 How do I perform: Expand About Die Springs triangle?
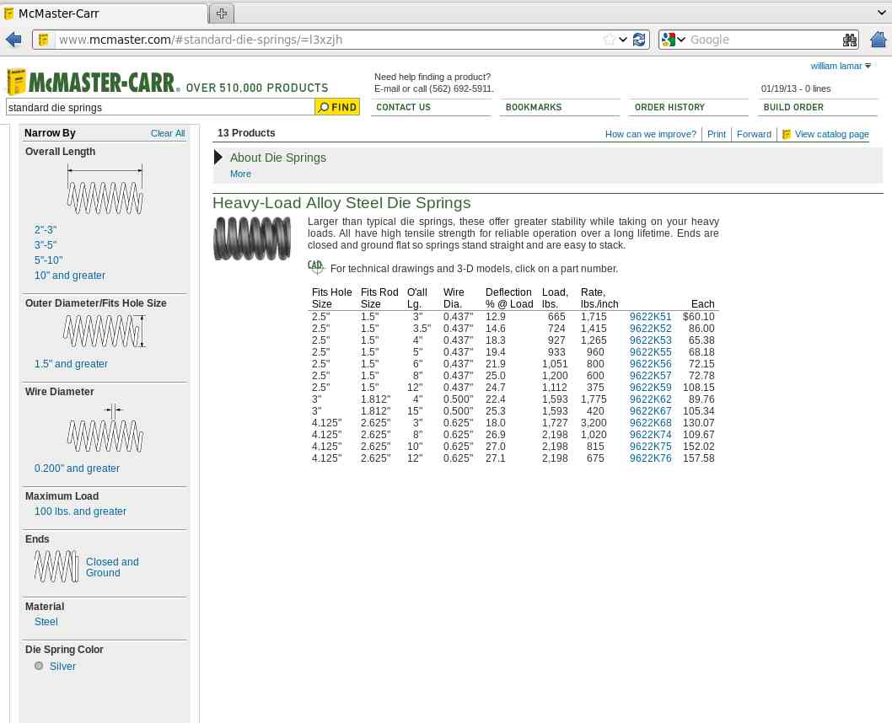pos(218,158)
